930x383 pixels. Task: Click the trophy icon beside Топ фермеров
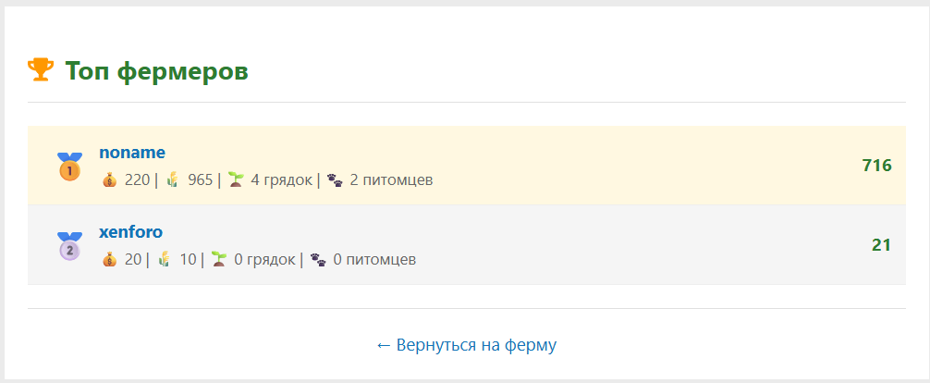(41, 69)
